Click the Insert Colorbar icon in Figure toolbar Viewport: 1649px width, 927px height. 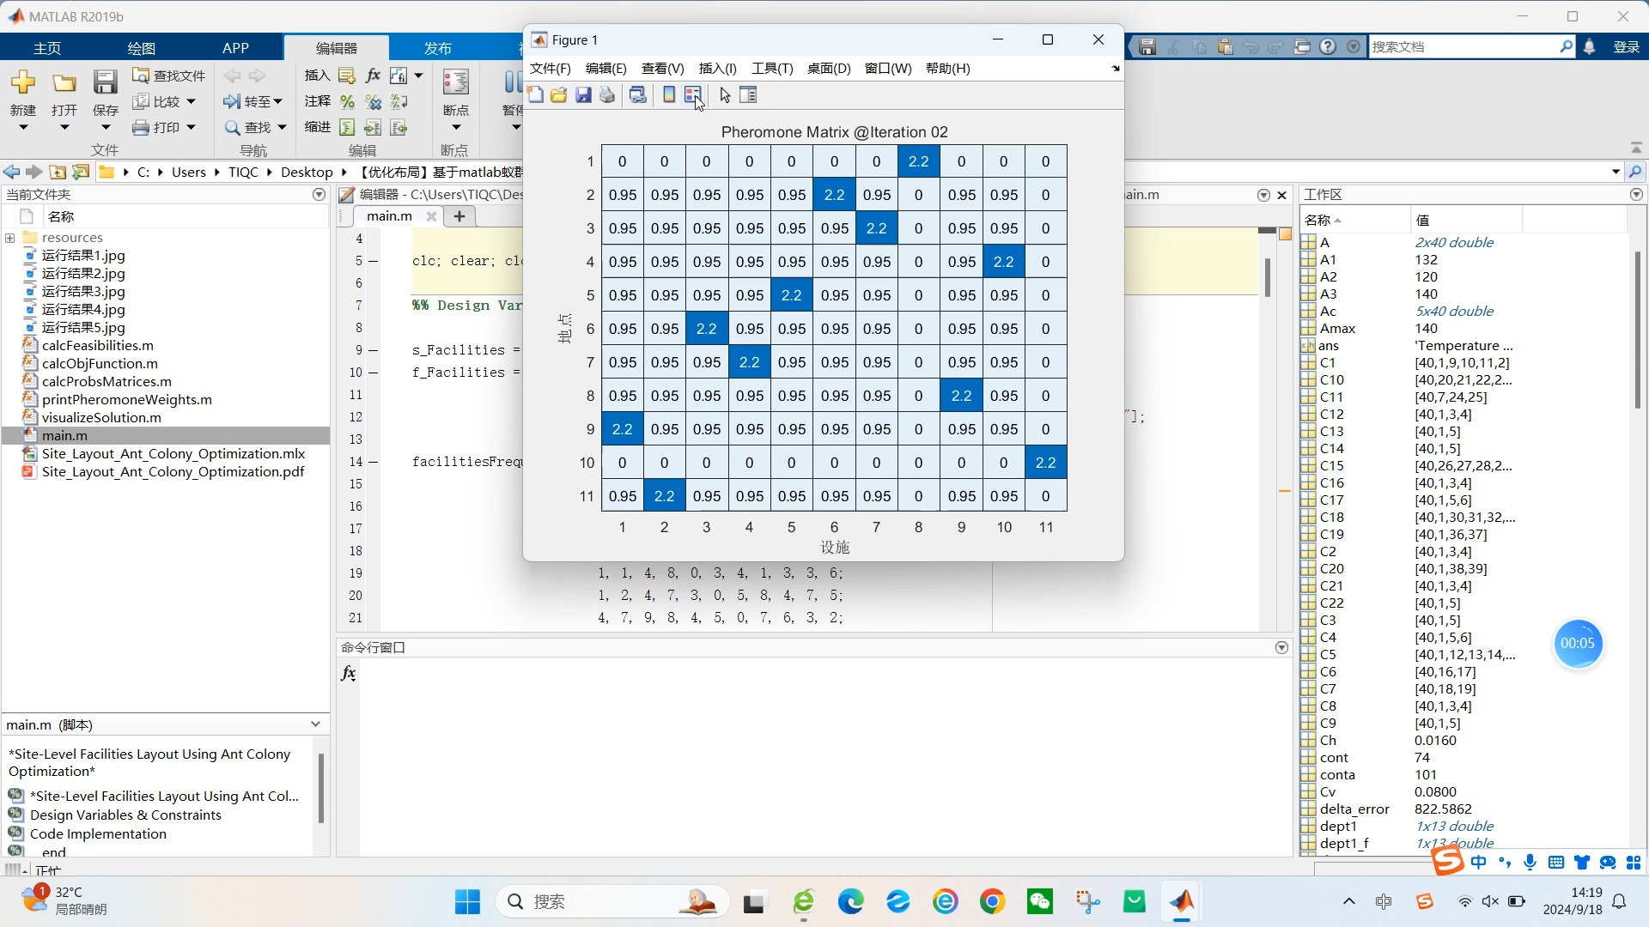coord(669,95)
